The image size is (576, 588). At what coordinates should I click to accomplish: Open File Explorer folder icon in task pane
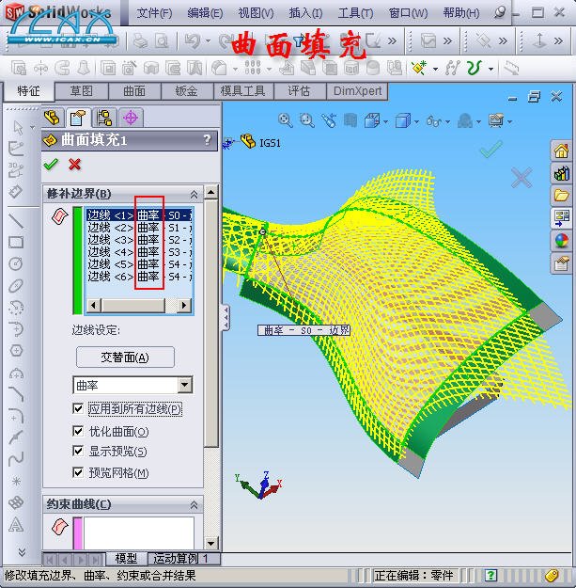coord(561,195)
